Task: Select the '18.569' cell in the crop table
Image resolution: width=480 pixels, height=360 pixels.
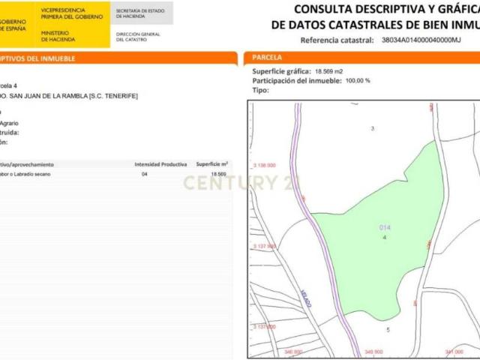Action: coord(218,174)
